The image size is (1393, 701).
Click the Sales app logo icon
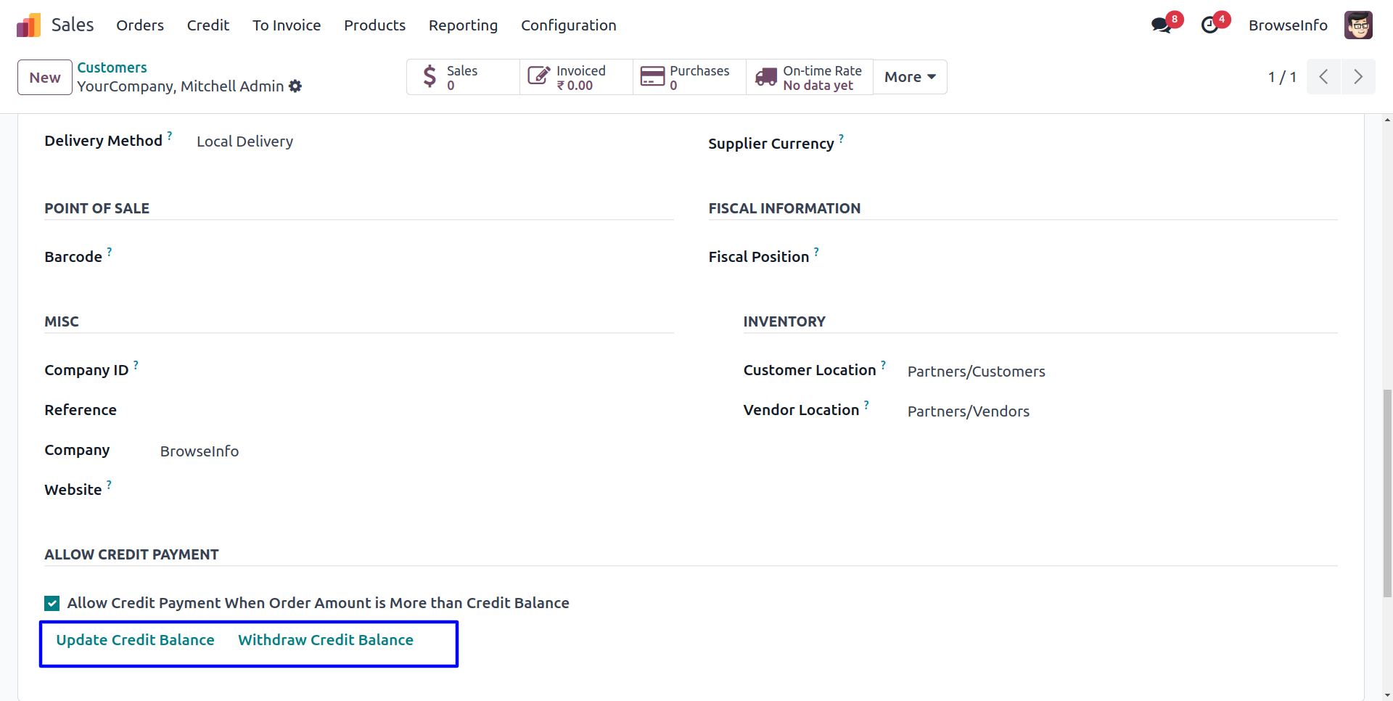point(28,25)
